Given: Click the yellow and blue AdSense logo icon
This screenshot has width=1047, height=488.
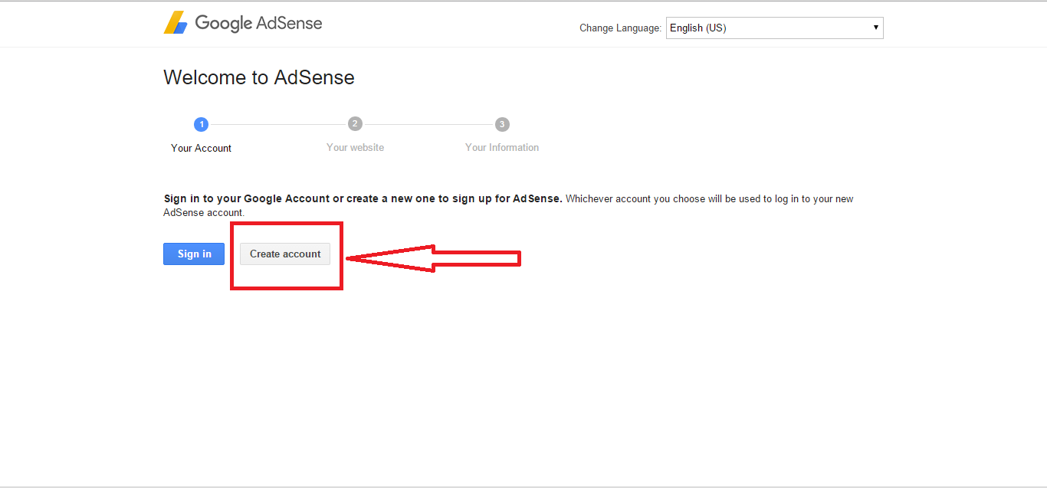Looking at the screenshot, I should click(176, 23).
